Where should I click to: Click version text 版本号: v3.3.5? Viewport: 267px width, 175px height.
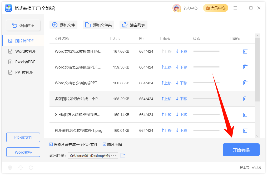[x=250, y=168]
